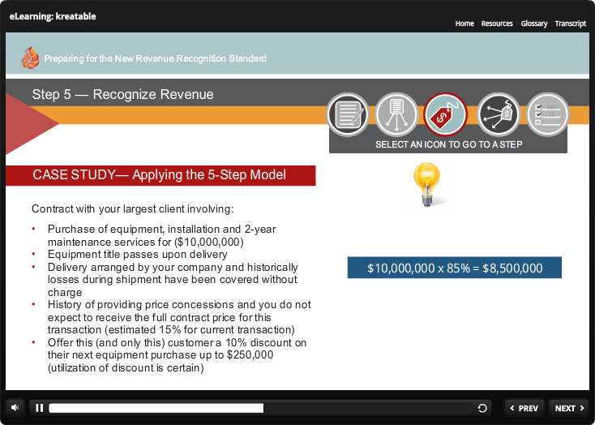Image resolution: width=595 pixels, height=425 pixels.
Task: Click the light bulb hint icon
Action: point(427,183)
